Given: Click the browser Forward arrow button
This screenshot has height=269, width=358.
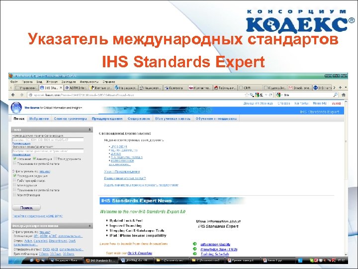Looking at the screenshot, I should pyautogui.click(x=22, y=95).
